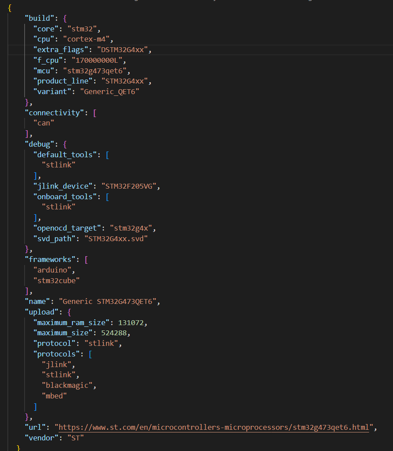Select "stlink" under default_tools

pyautogui.click(x=59, y=165)
